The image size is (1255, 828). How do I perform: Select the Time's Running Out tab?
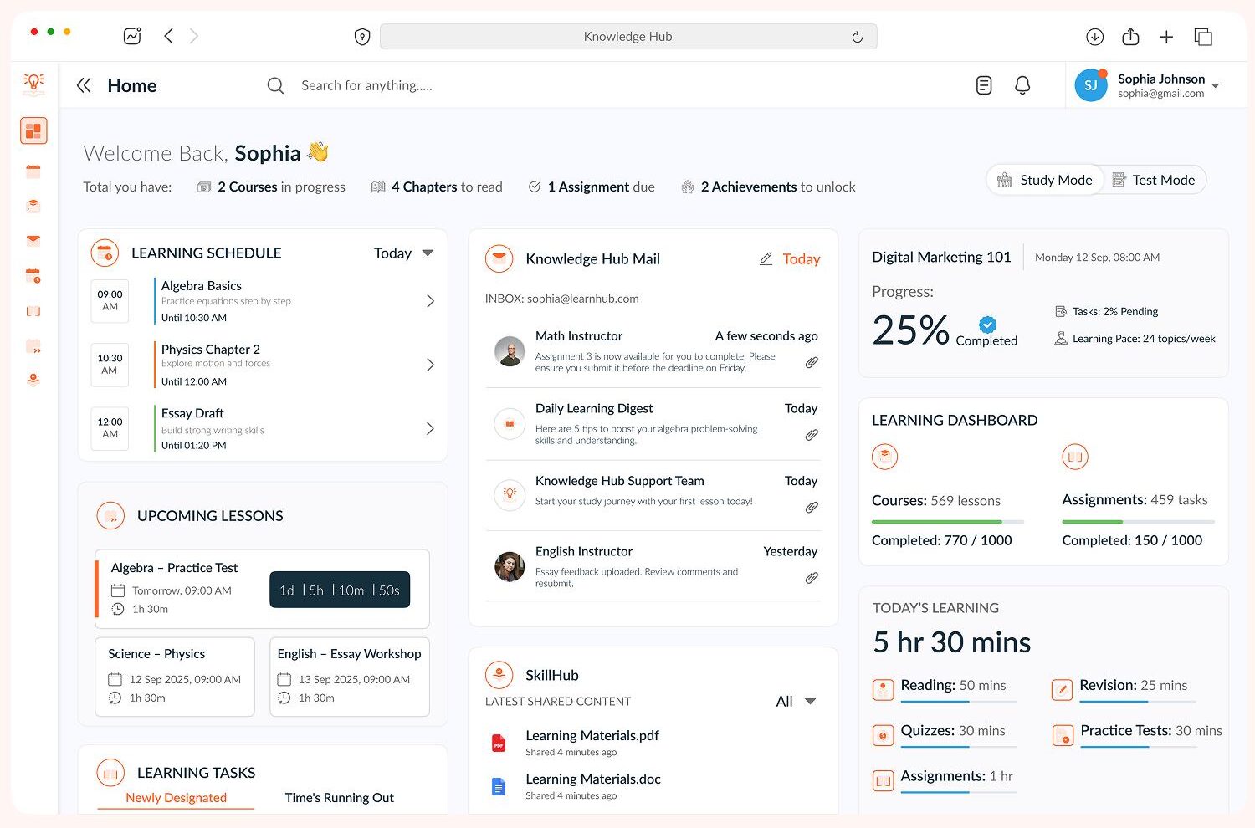[339, 798]
